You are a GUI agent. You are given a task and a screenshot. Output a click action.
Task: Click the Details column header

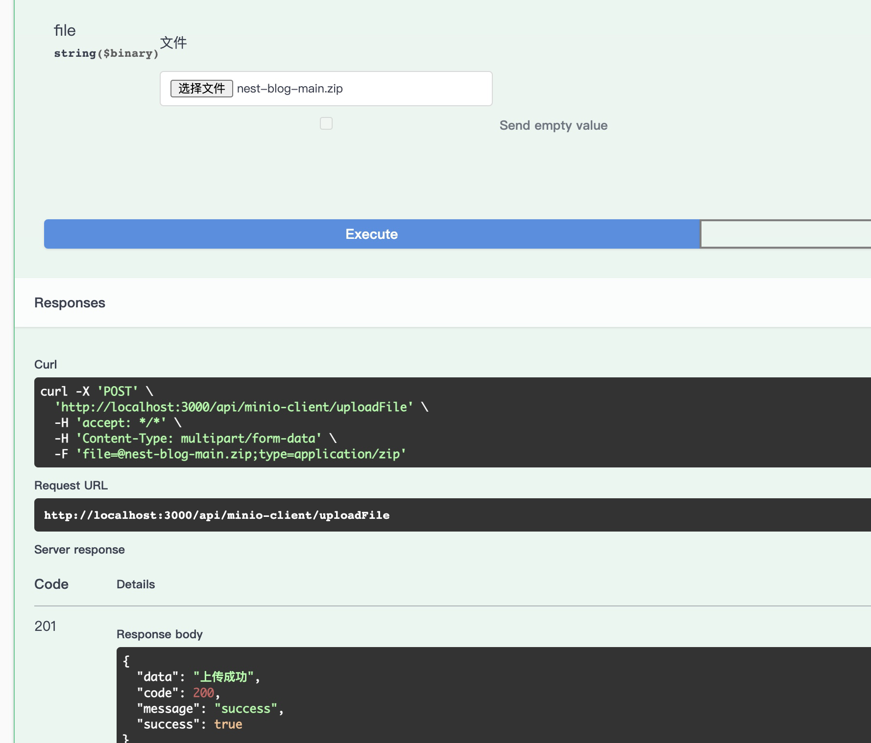[x=136, y=584]
